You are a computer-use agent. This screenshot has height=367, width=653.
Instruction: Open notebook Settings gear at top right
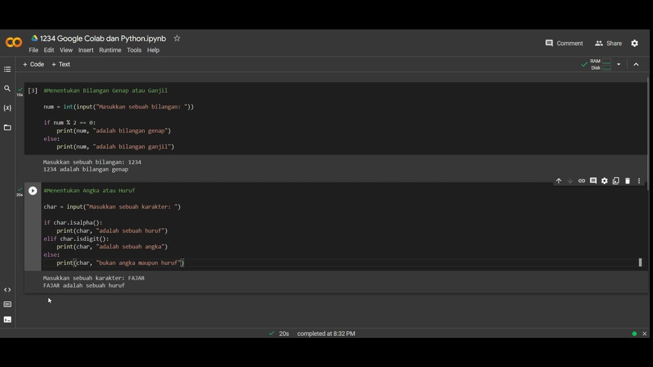tap(635, 43)
